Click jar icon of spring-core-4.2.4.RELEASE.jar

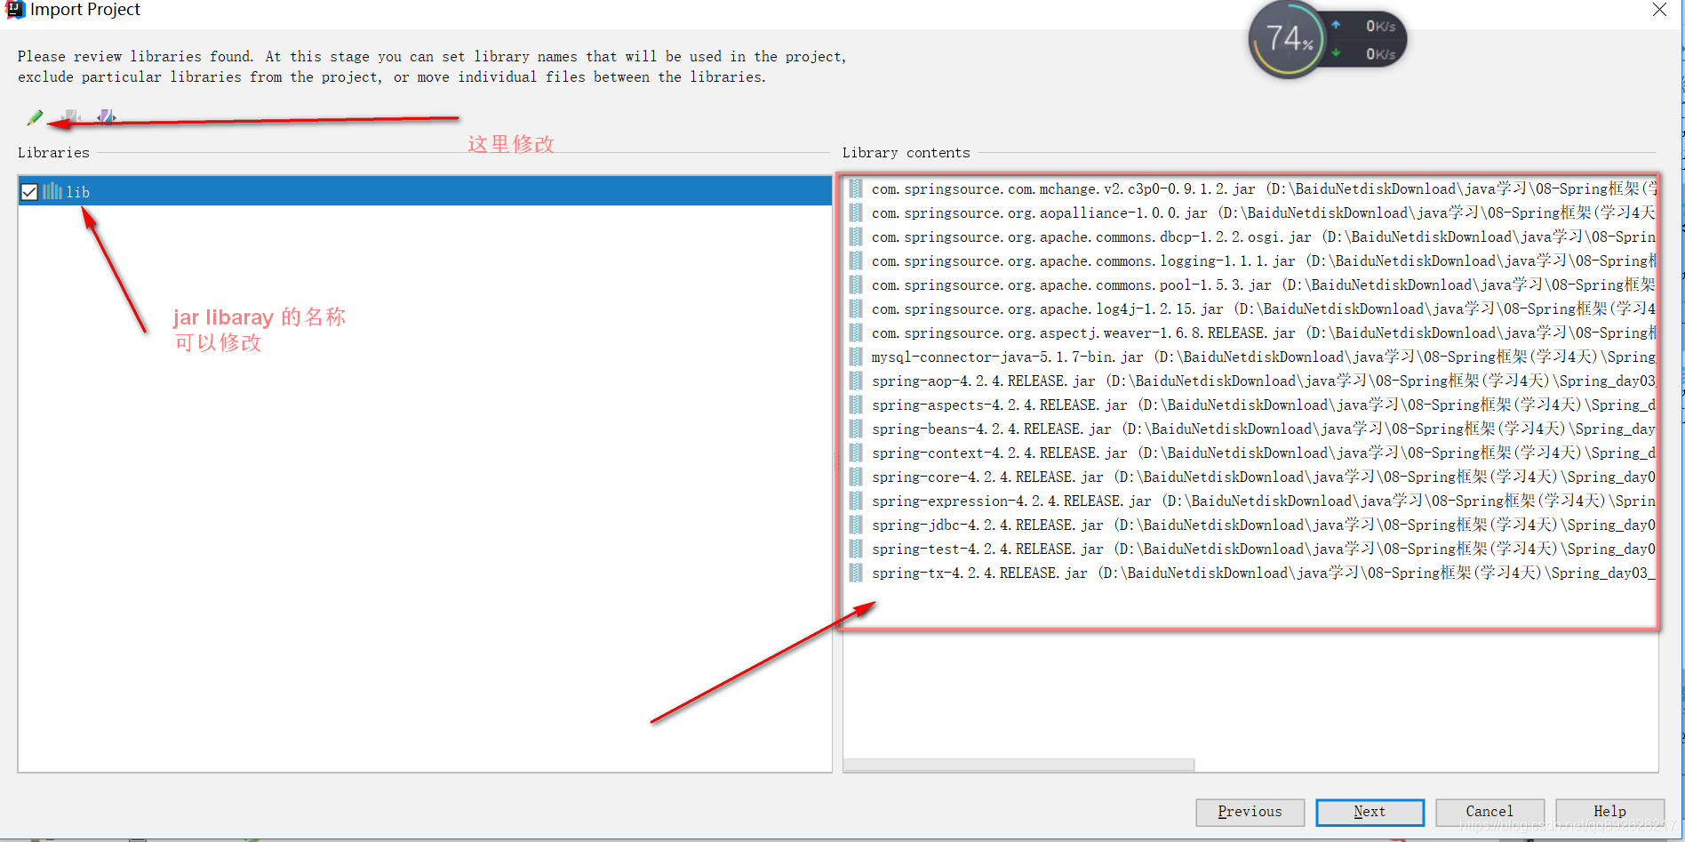856,477
